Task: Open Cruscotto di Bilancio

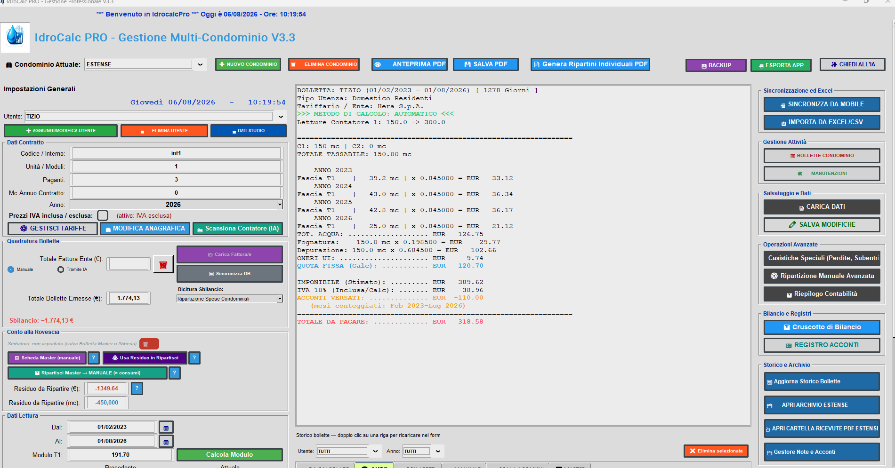Action: 822,327
